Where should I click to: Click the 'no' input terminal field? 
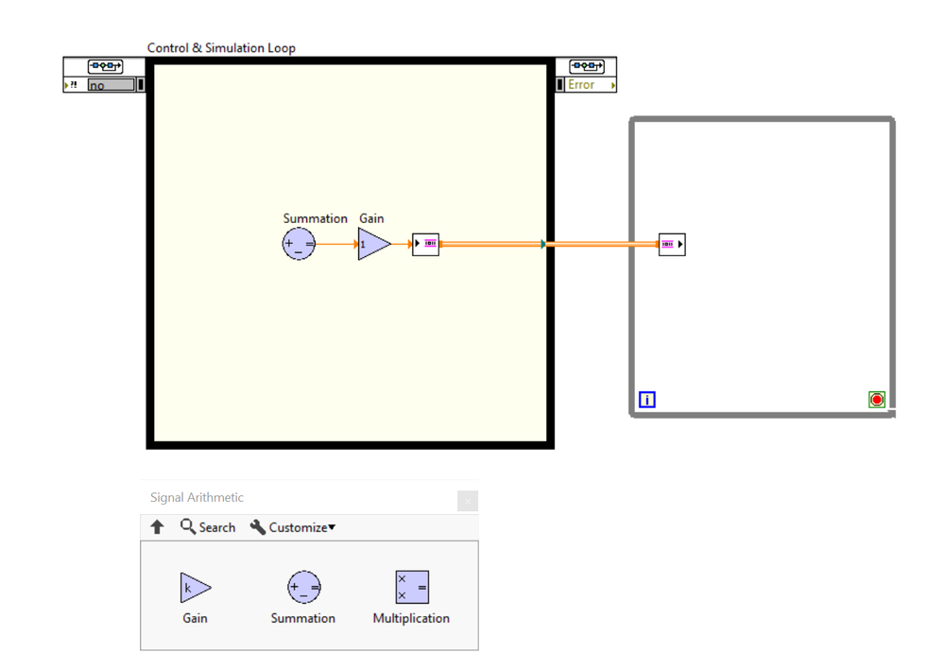pos(112,85)
